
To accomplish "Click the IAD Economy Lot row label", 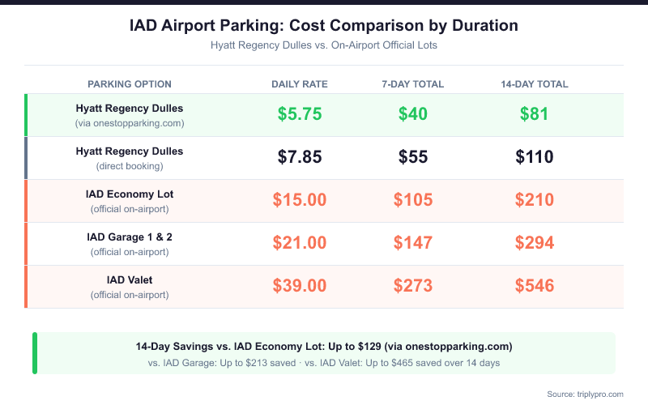I will tap(130, 201).
